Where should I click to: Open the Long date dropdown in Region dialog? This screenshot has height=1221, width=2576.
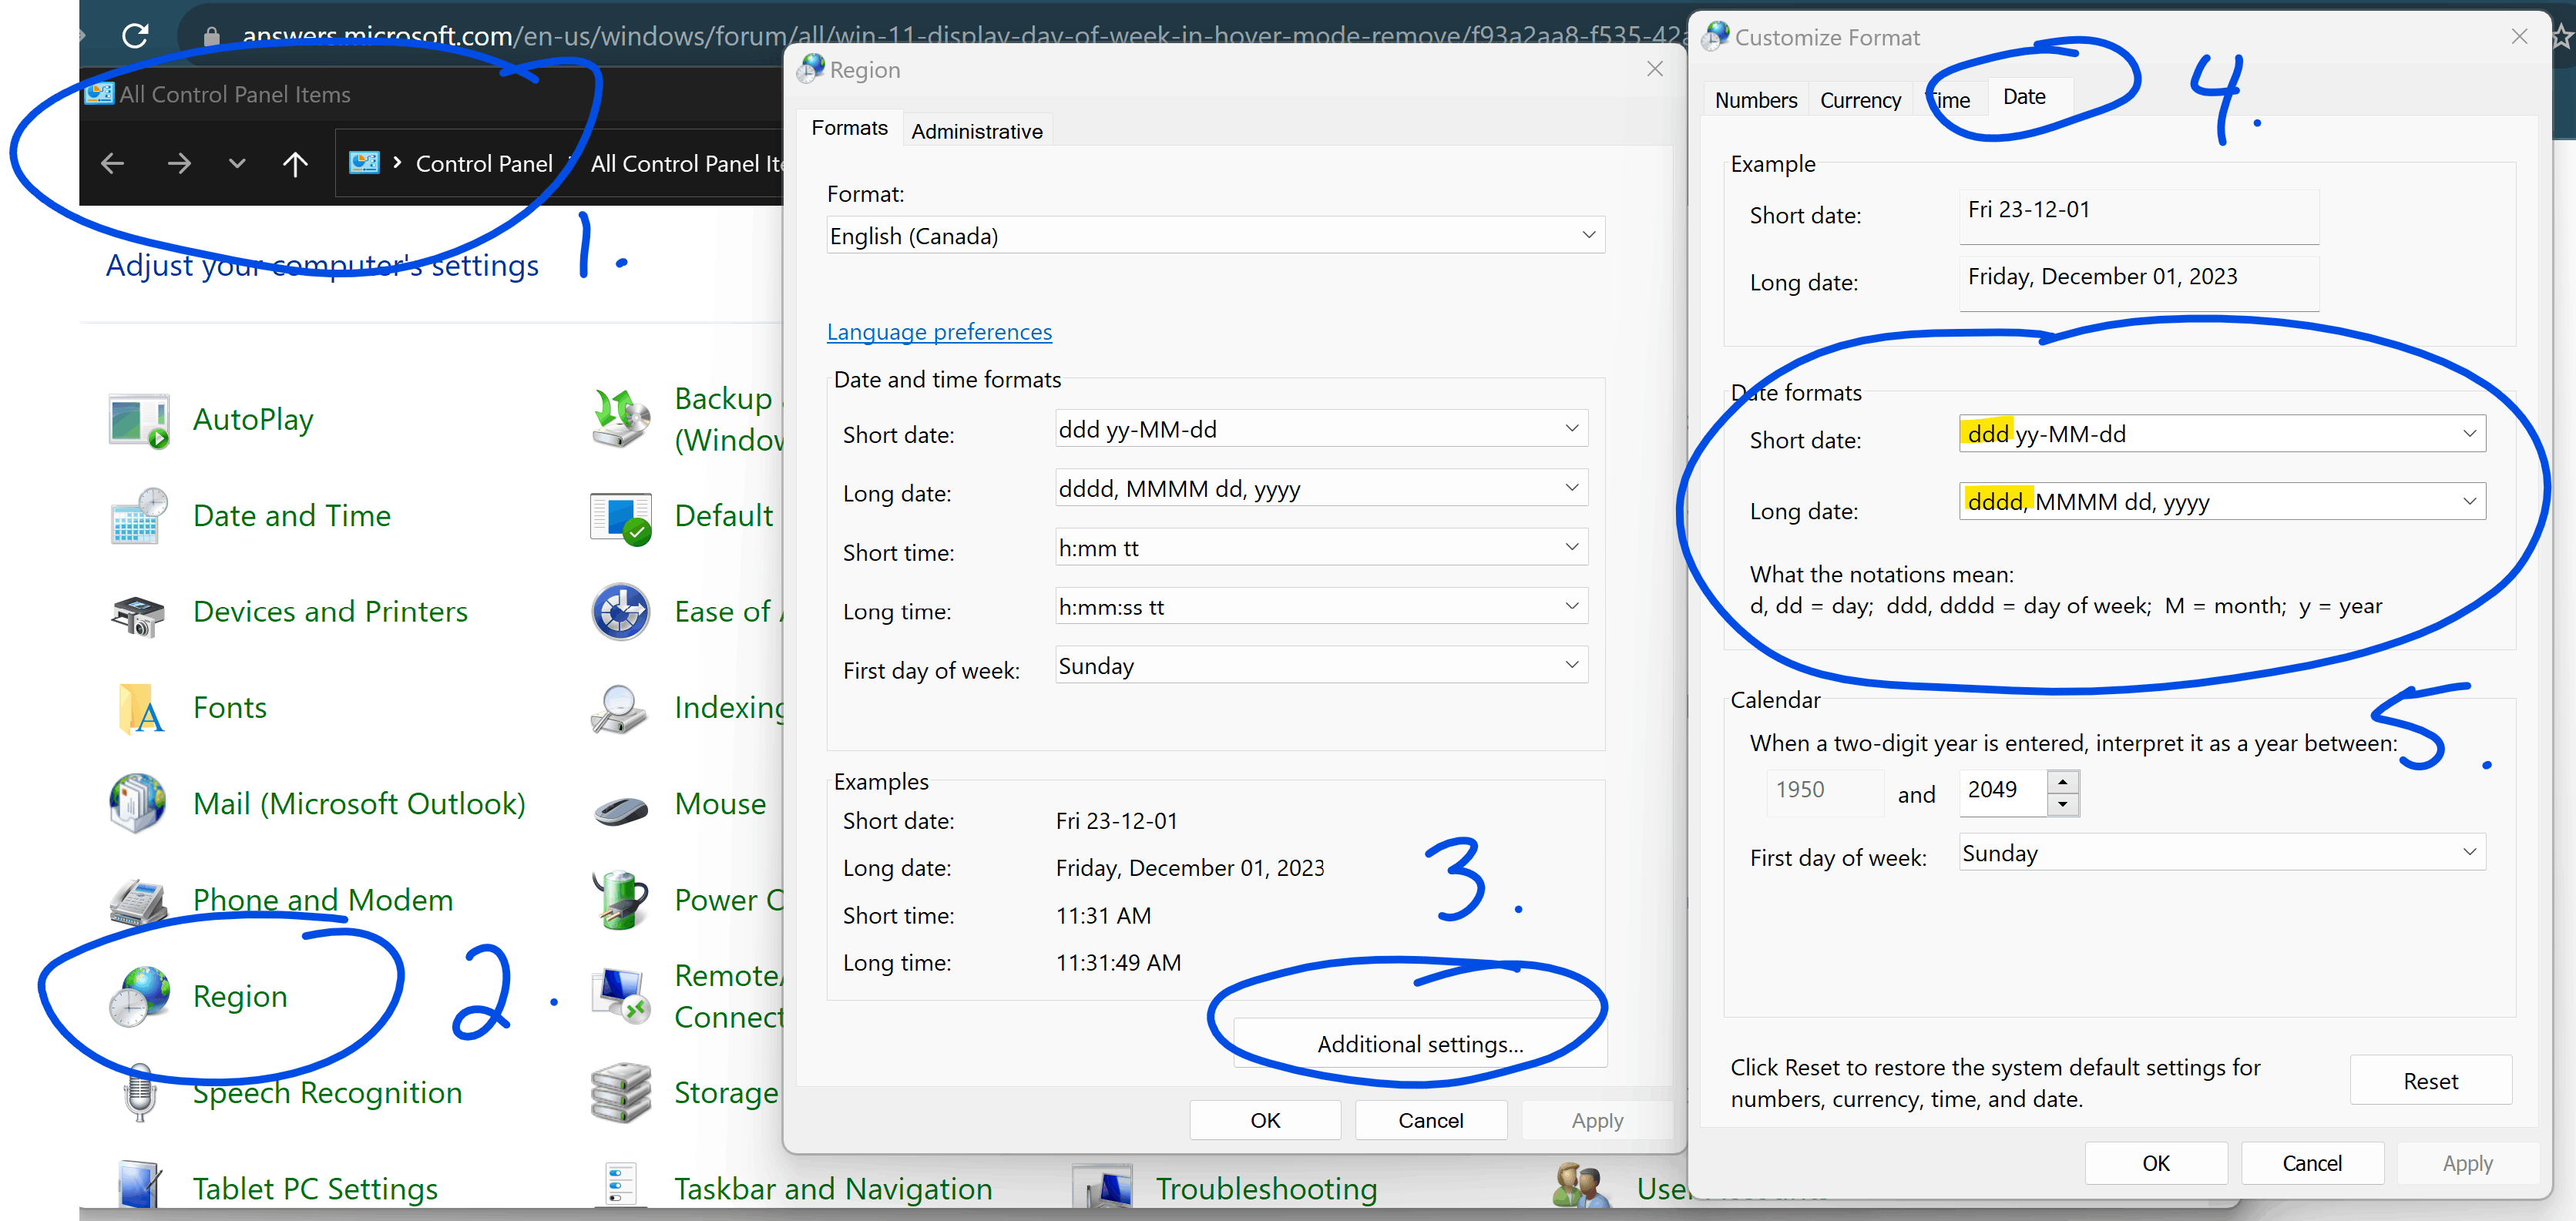(x=1572, y=488)
